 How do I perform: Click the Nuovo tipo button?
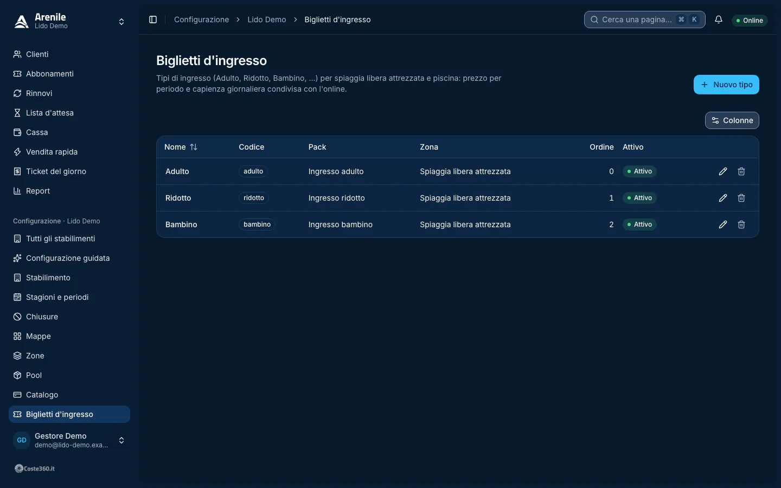tap(726, 85)
